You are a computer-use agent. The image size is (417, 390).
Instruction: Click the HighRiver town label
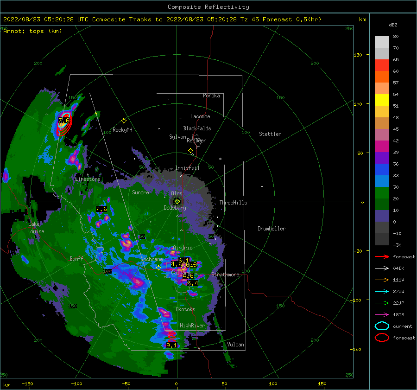tap(192, 326)
